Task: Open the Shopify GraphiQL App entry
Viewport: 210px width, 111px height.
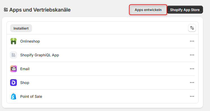Action: click(102, 55)
